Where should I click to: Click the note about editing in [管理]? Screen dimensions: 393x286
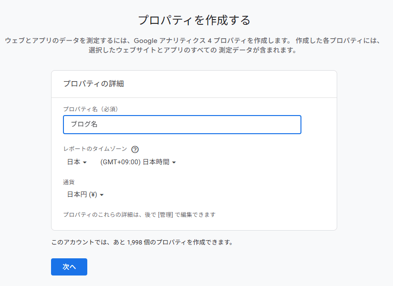click(x=139, y=215)
